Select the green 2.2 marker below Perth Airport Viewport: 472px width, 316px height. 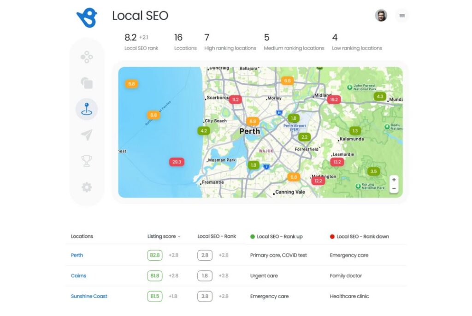pos(304,137)
